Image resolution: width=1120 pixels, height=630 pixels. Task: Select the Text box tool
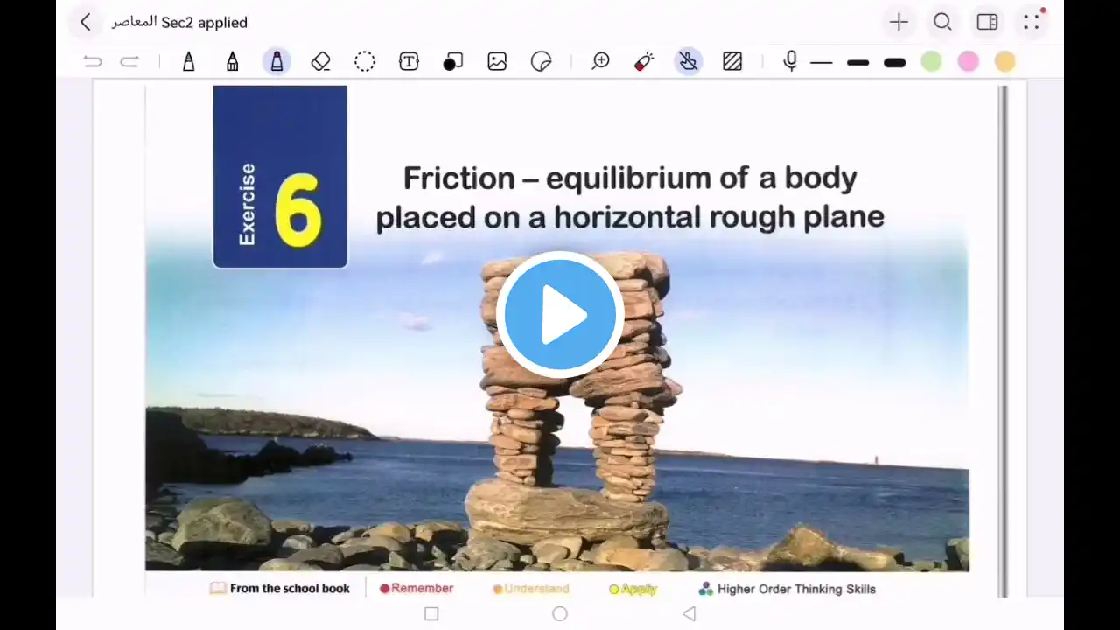point(409,61)
